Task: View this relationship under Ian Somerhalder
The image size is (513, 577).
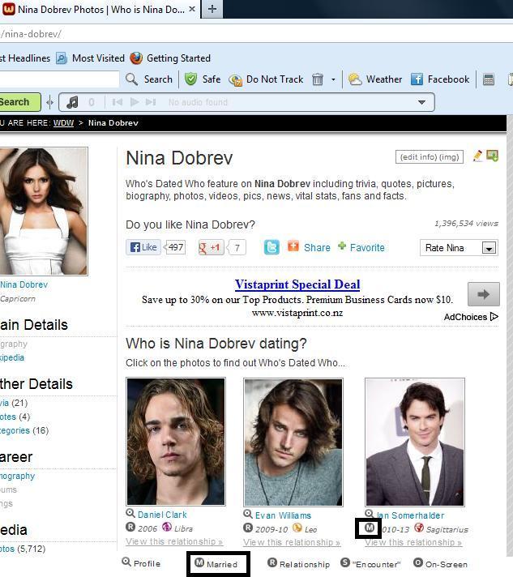Action: (x=413, y=542)
